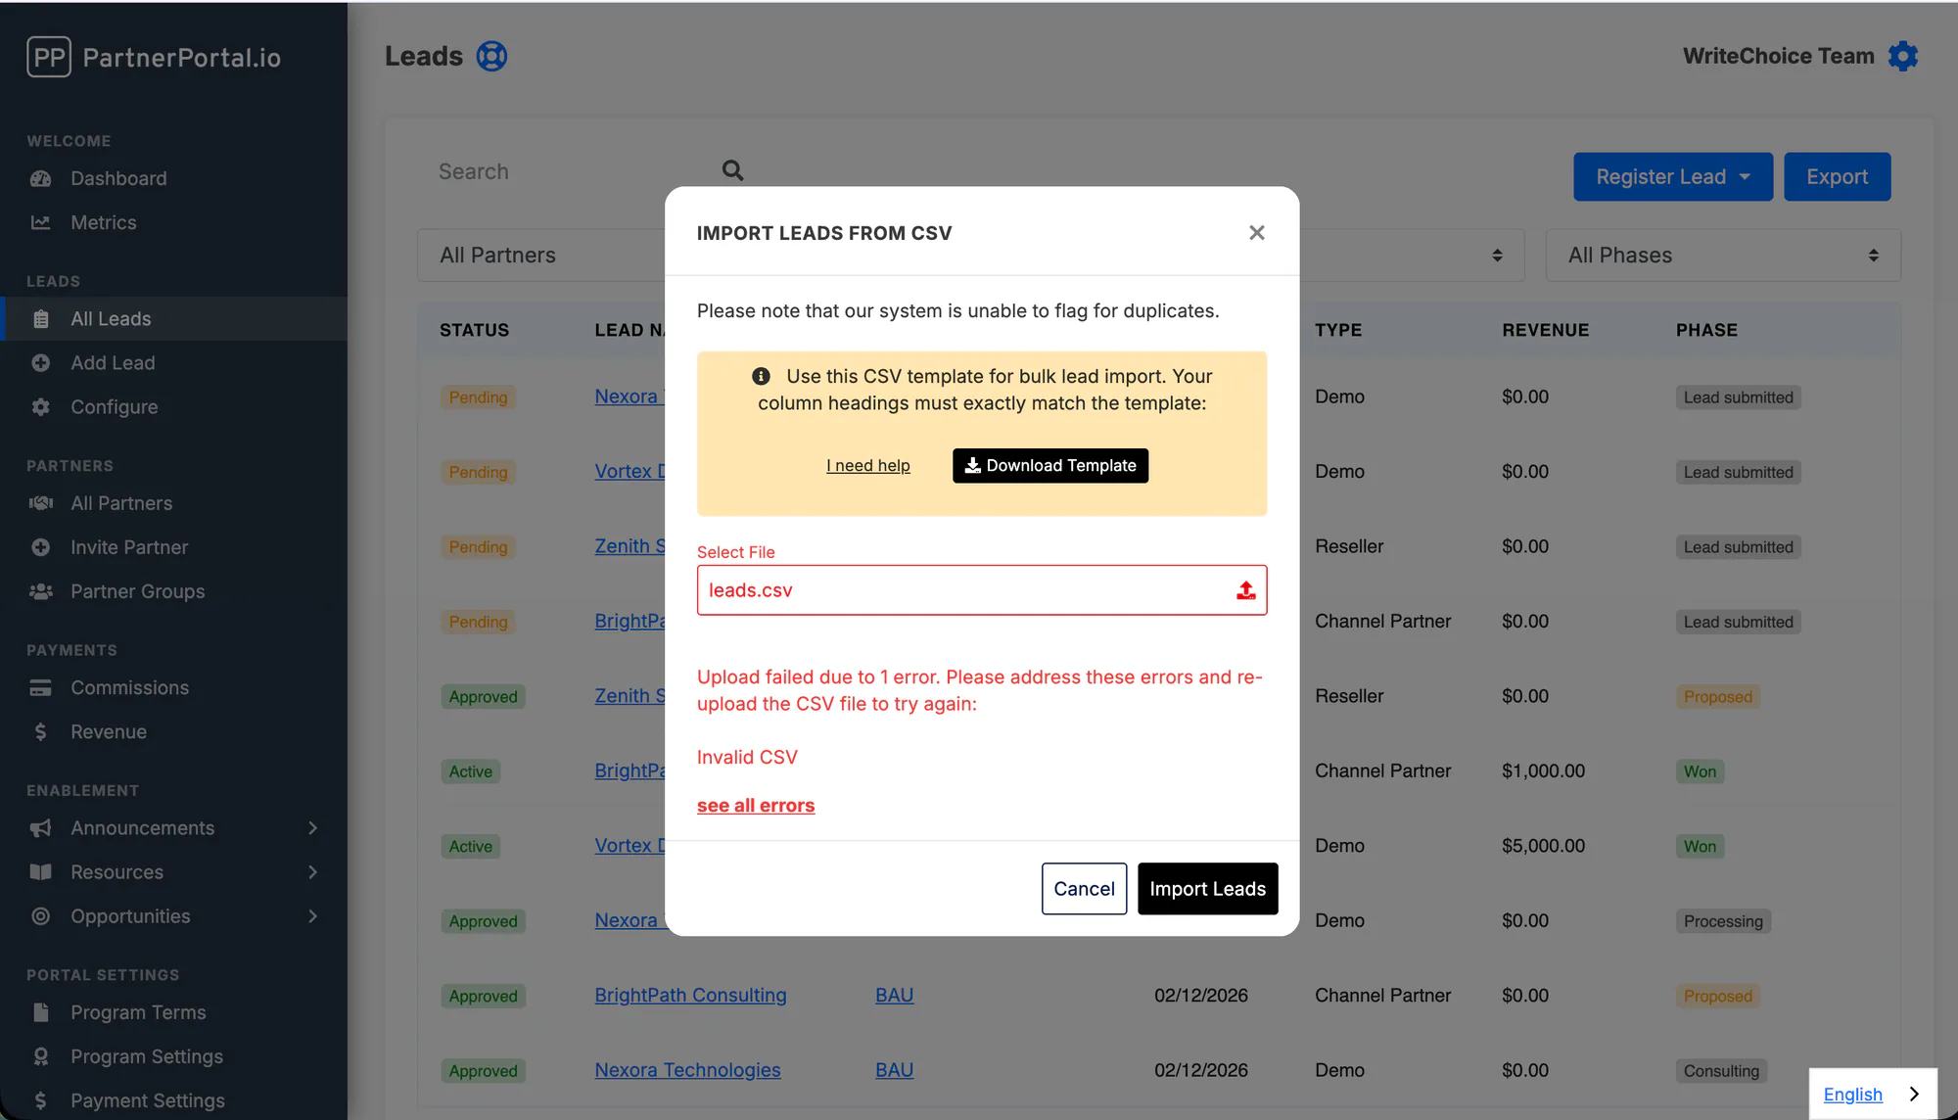The width and height of the screenshot is (1958, 1120).
Task: Click the leads.csv file input field
Action: point(981,590)
